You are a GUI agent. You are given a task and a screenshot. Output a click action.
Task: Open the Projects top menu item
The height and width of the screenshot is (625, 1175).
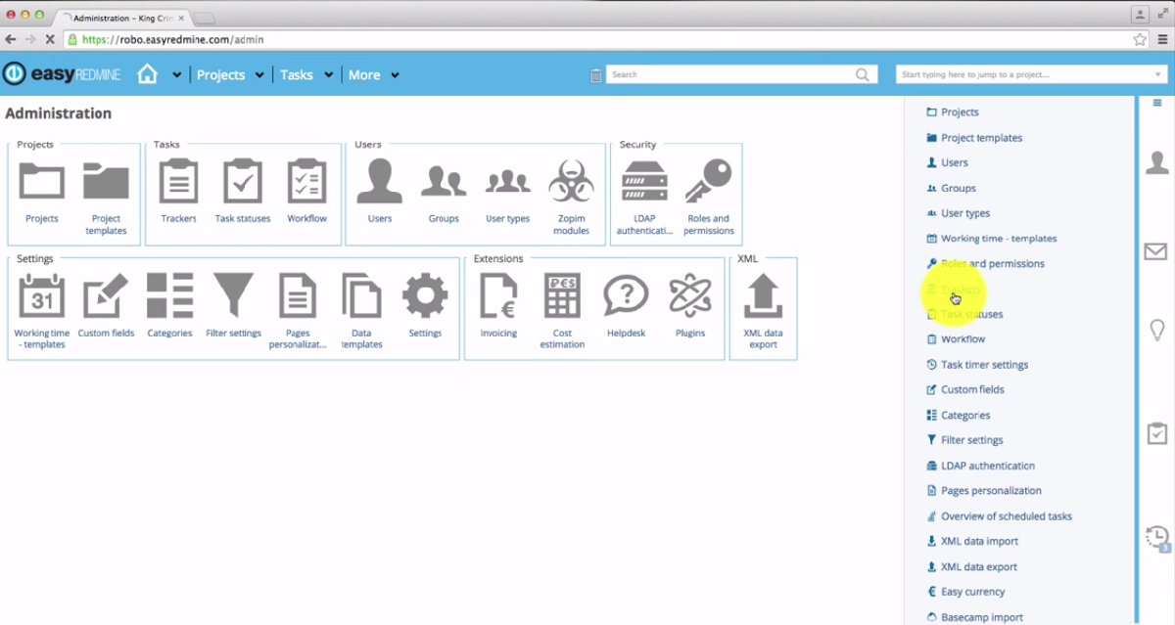pos(220,74)
